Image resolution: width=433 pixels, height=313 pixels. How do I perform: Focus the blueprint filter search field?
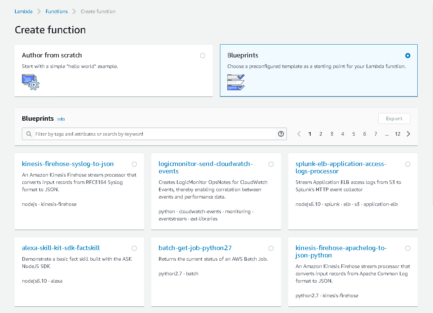coord(154,134)
